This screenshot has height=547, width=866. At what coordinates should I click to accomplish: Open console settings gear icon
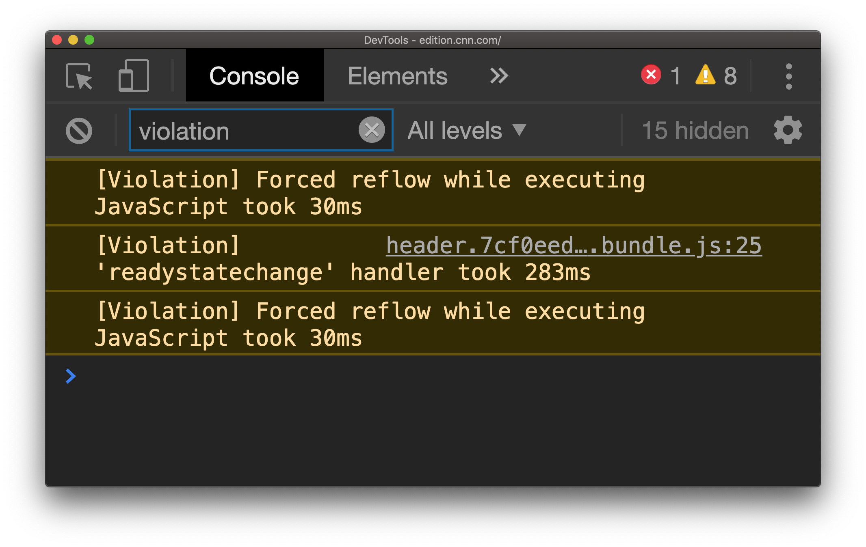click(788, 130)
